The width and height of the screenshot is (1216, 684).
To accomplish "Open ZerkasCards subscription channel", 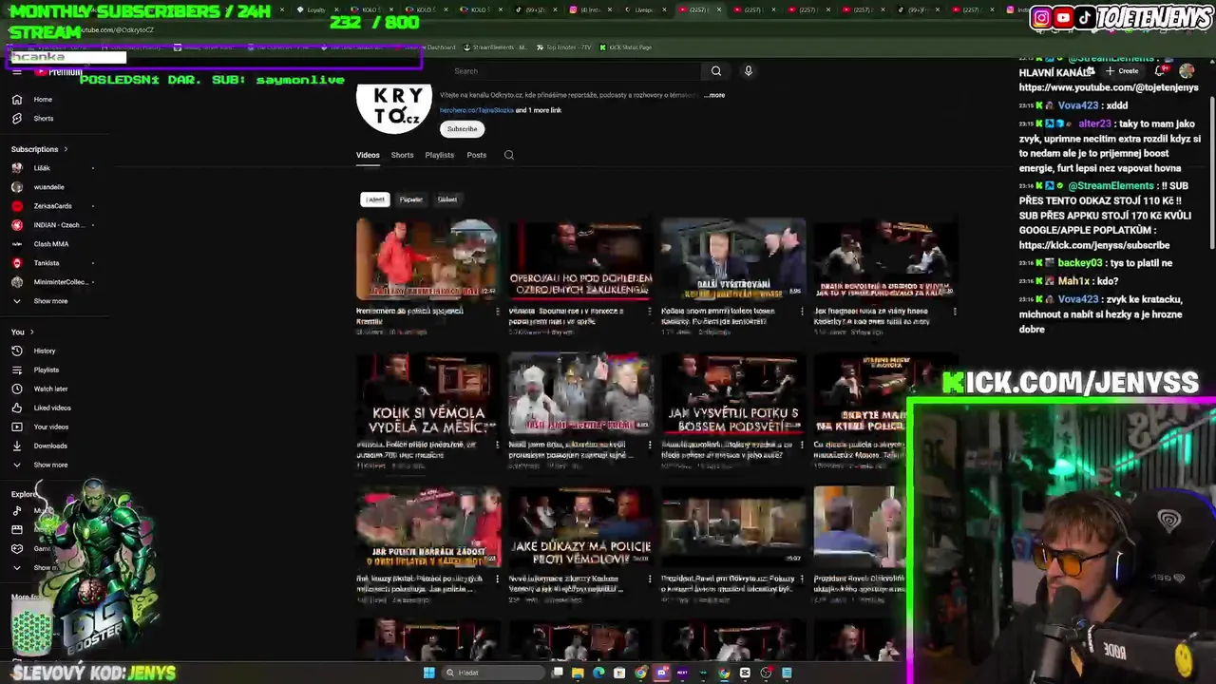I will coord(51,206).
